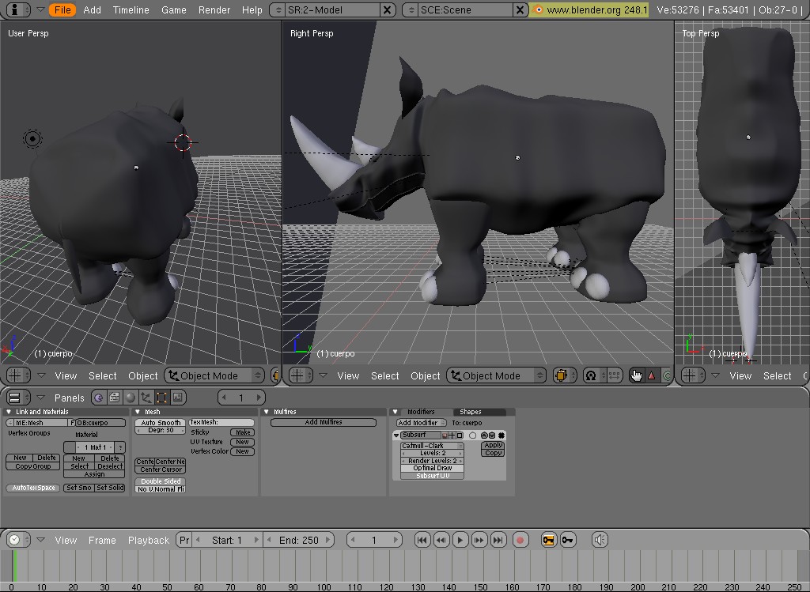Click the Logic context icon in Panels header
The image size is (810, 592).
coord(98,398)
